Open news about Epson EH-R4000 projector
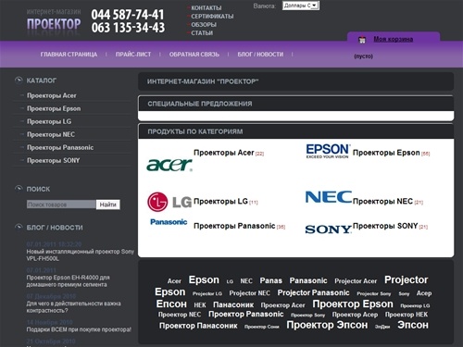This screenshot has width=463, height=347. tap(68, 281)
